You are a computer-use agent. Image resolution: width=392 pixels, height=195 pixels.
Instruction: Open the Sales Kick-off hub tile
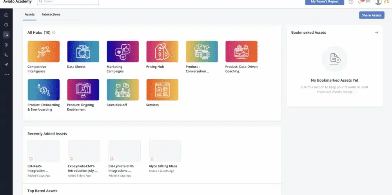123,90
